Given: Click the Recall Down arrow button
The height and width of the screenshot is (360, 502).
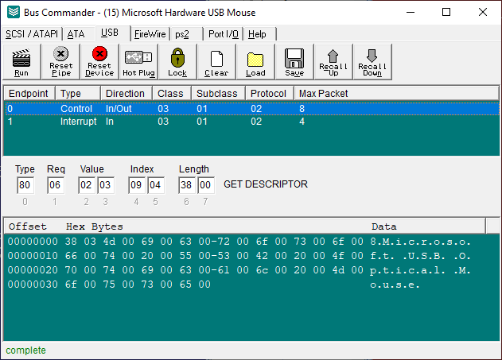Looking at the screenshot, I should [372, 62].
